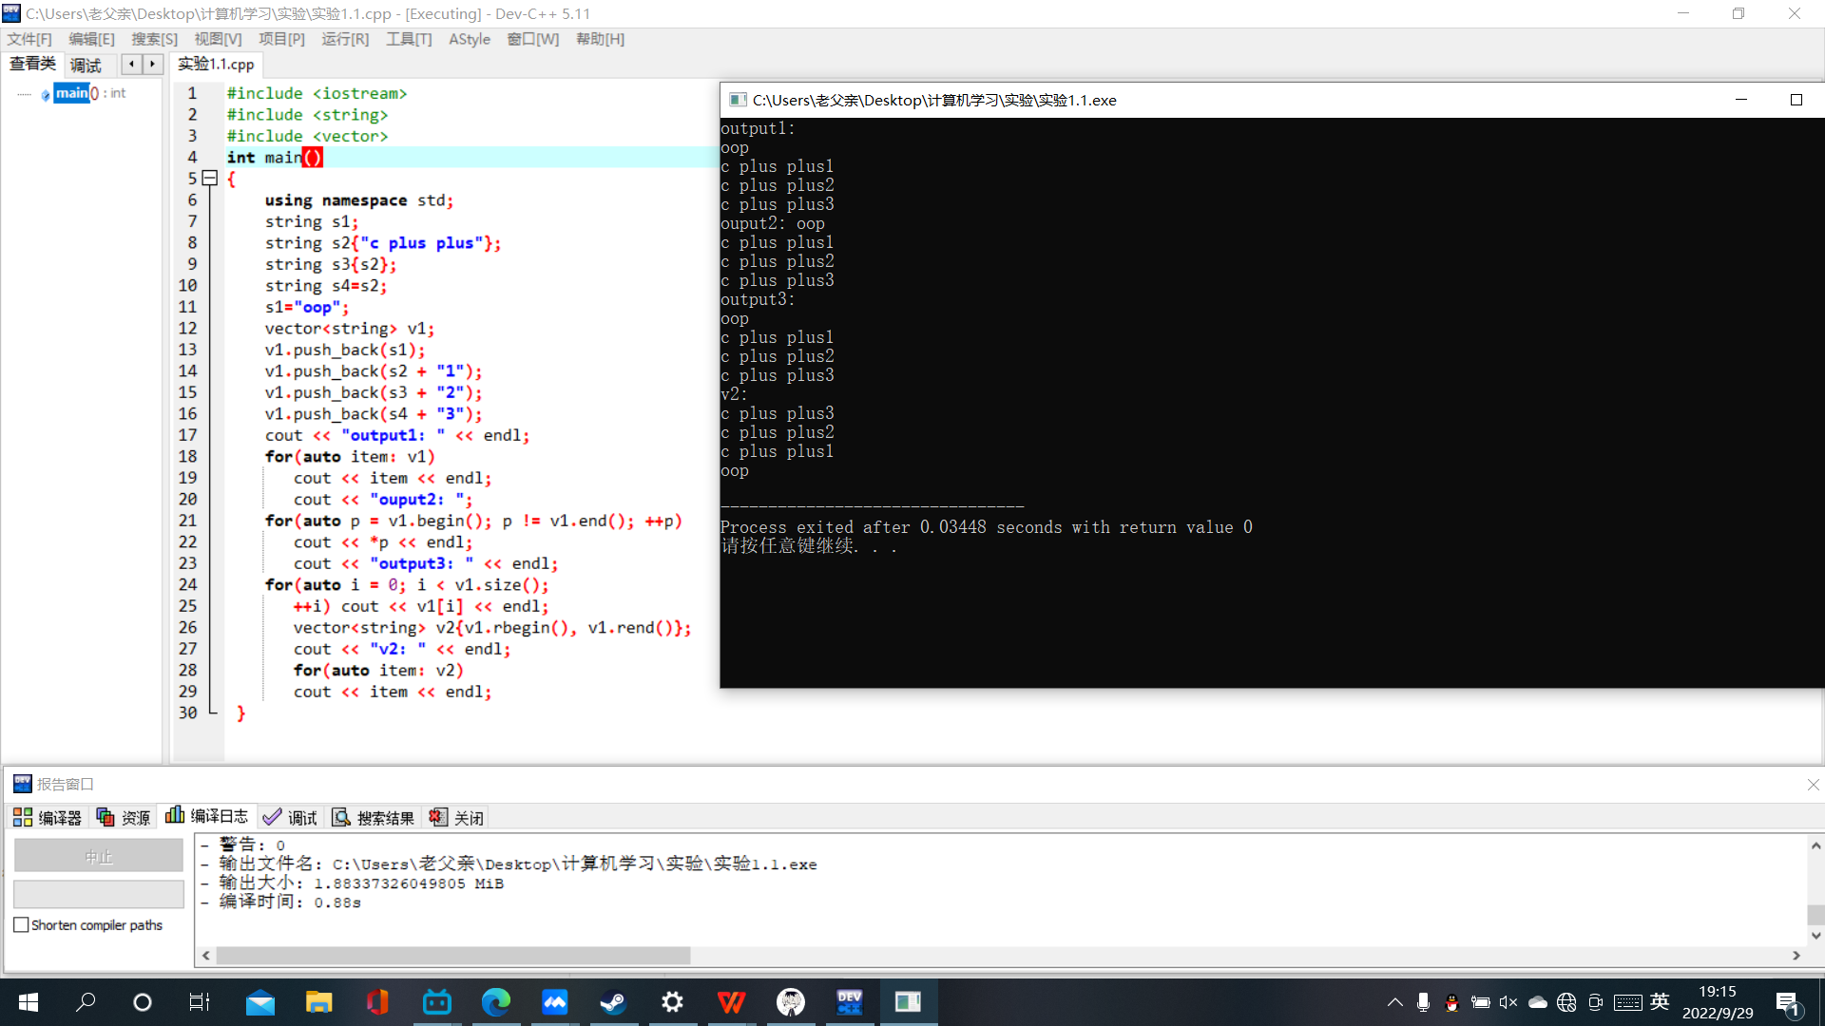Switch to the 查看类 class view tab
Image resolution: width=1825 pixels, height=1026 pixels.
click(33, 65)
